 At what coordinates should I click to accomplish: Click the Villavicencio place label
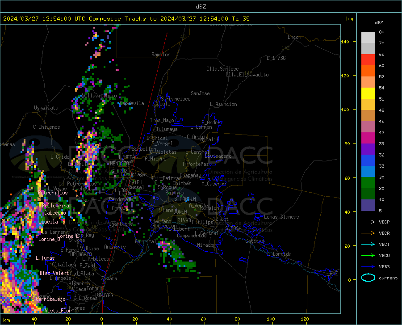100,96
